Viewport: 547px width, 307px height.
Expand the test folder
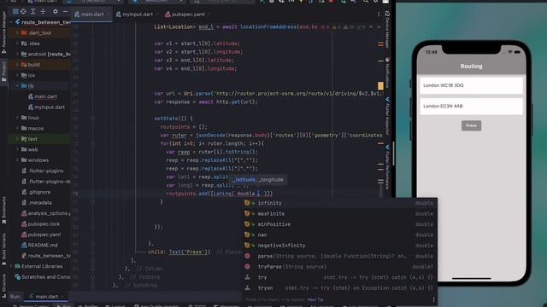(17, 139)
